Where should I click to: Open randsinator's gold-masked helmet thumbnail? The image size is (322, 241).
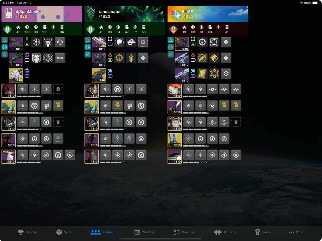coord(92,91)
